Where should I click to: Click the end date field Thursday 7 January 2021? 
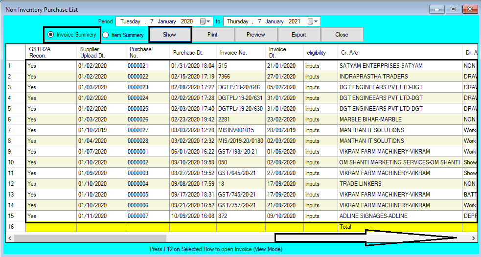point(272,21)
